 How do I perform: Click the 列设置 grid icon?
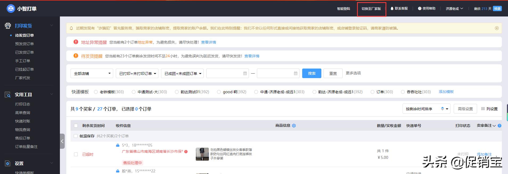pos(483,109)
